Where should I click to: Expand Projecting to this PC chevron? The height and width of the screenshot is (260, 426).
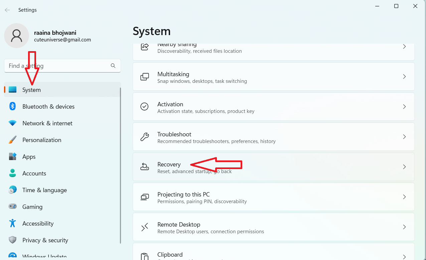[404, 197]
